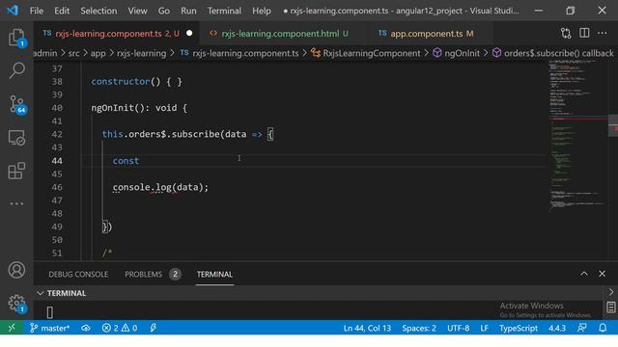Screen dimensions: 618x347
Task: Click src in the breadcrumb
Action: tap(73, 53)
